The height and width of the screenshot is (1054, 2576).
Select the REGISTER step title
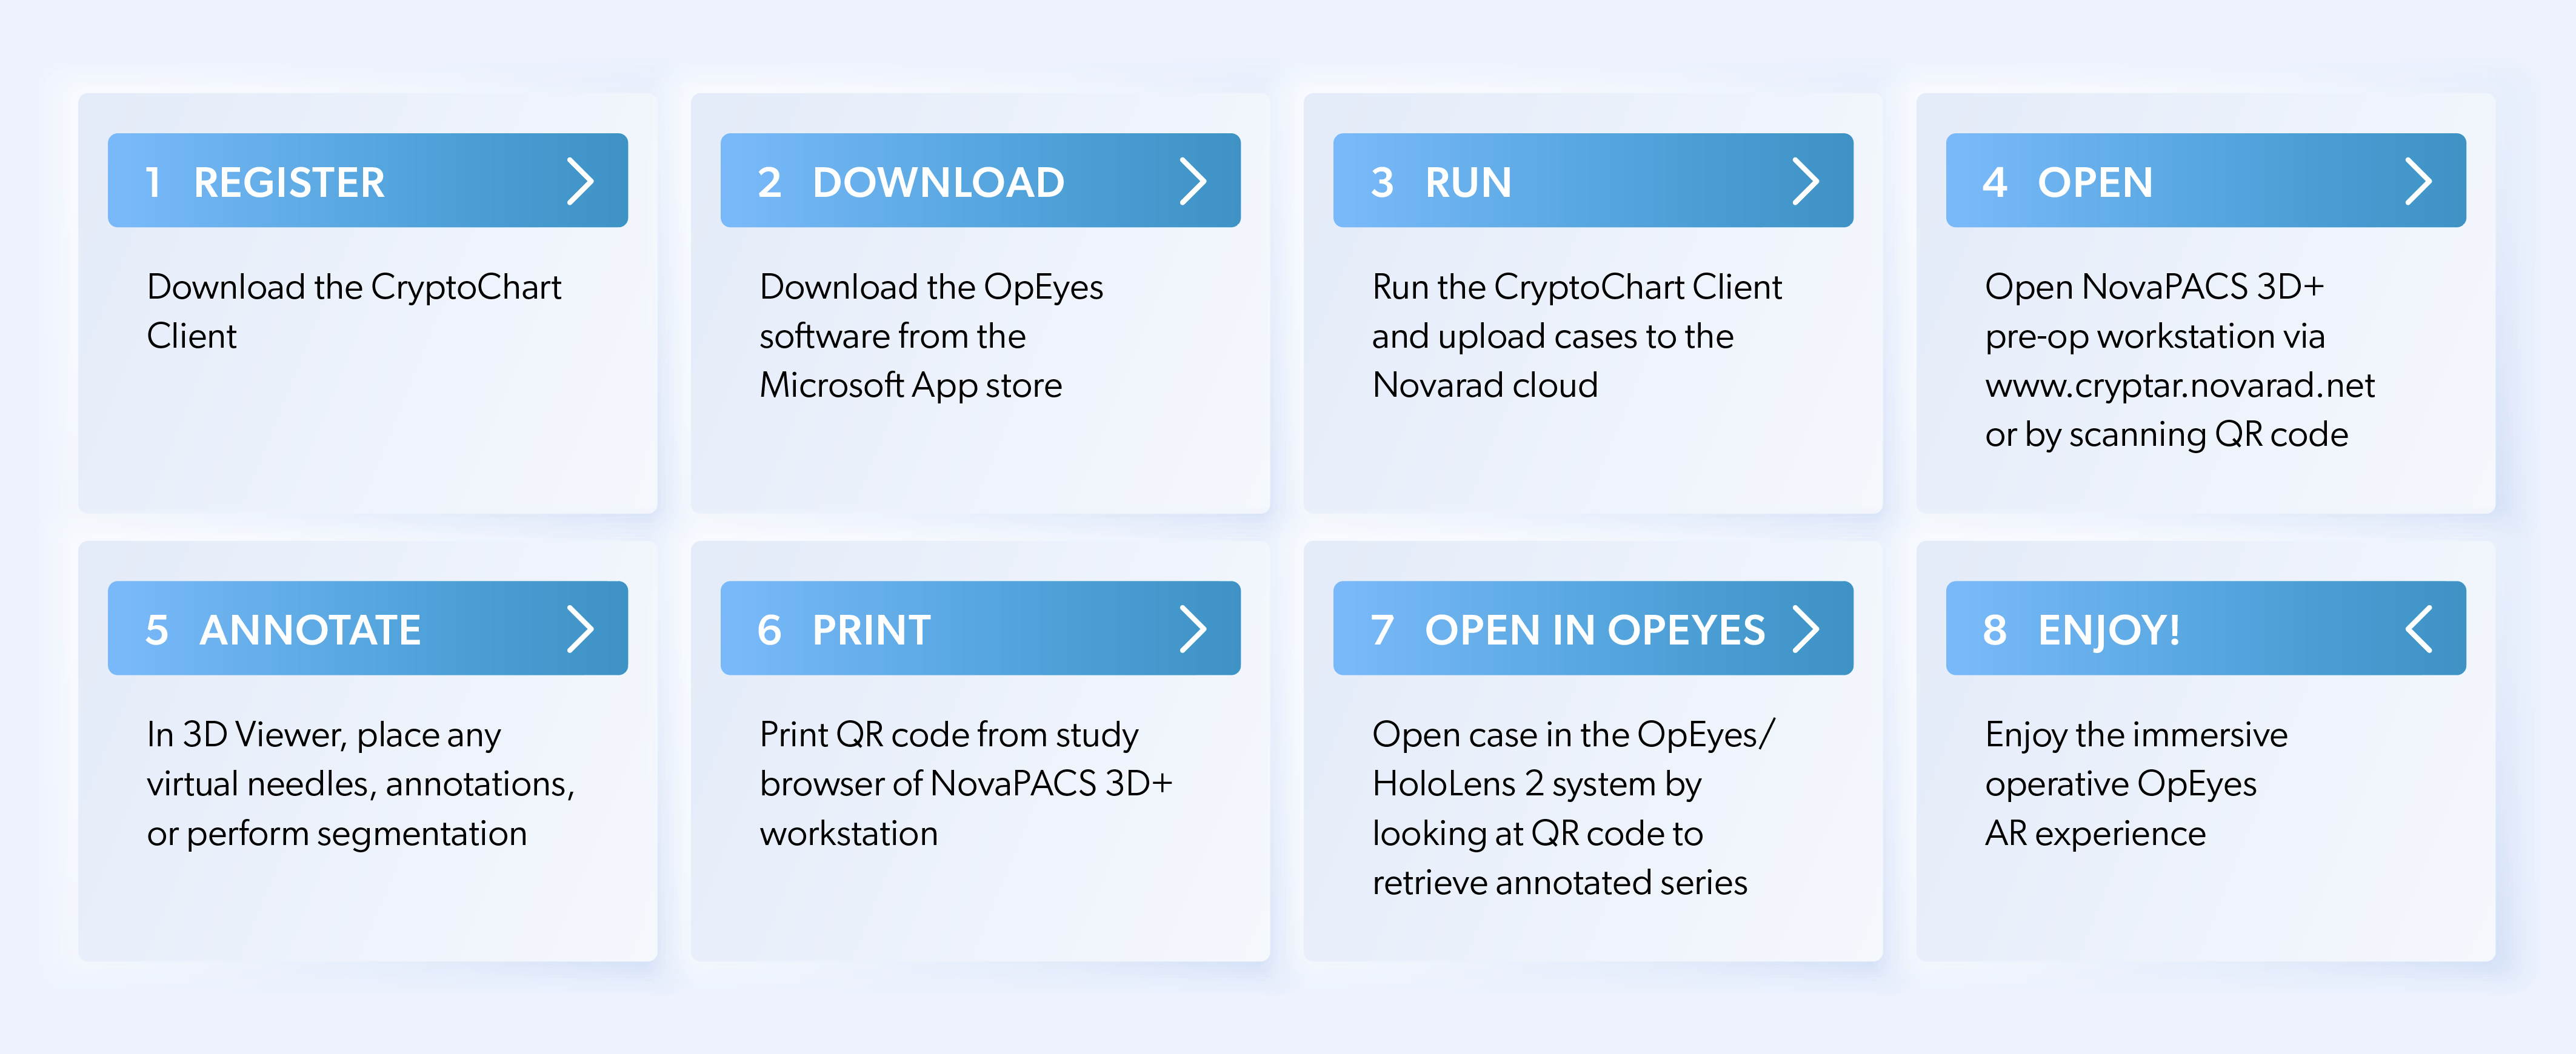[x=289, y=183]
